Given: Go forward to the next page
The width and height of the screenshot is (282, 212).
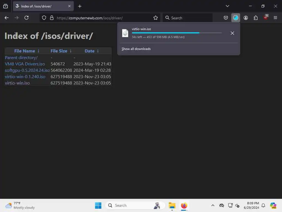Looking at the screenshot, I should [17, 18].
